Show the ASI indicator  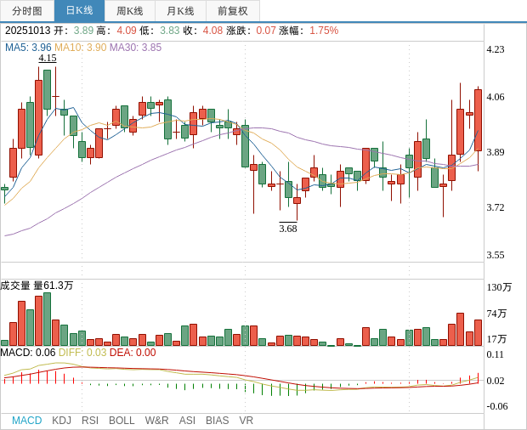click(x=187, y=421)
